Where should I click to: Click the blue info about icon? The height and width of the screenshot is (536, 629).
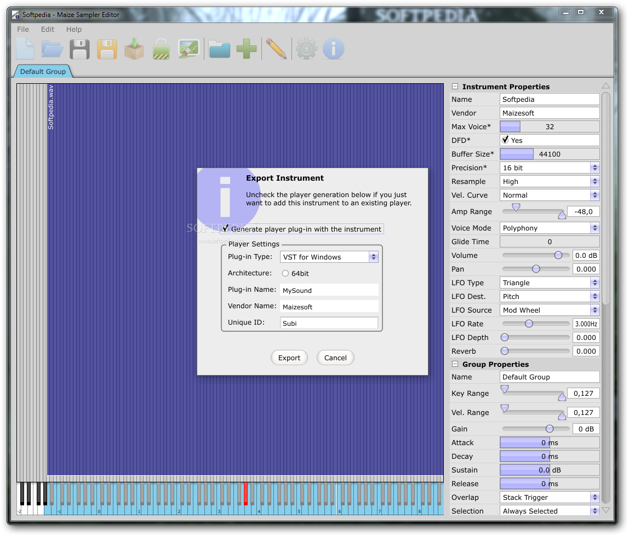(x=334, y=49)
